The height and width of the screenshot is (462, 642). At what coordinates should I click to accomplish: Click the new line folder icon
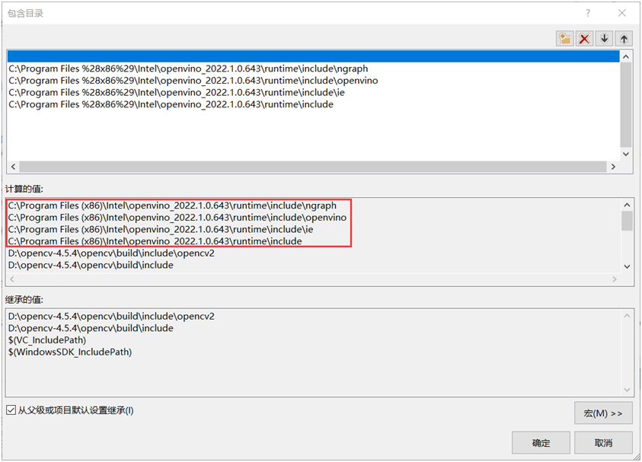click(565, 39)
